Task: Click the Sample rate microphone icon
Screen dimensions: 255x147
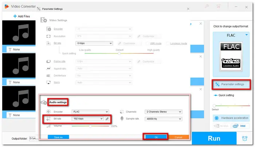Action: [122, 119]
